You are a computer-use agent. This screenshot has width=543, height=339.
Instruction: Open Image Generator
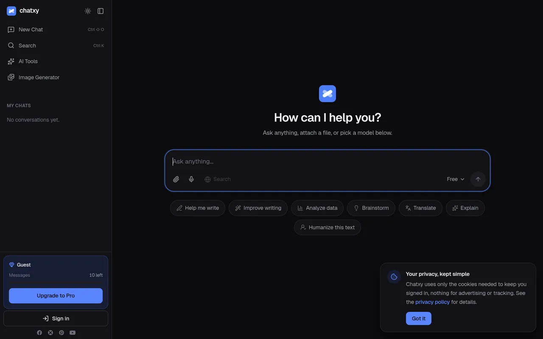pos(56,78)
